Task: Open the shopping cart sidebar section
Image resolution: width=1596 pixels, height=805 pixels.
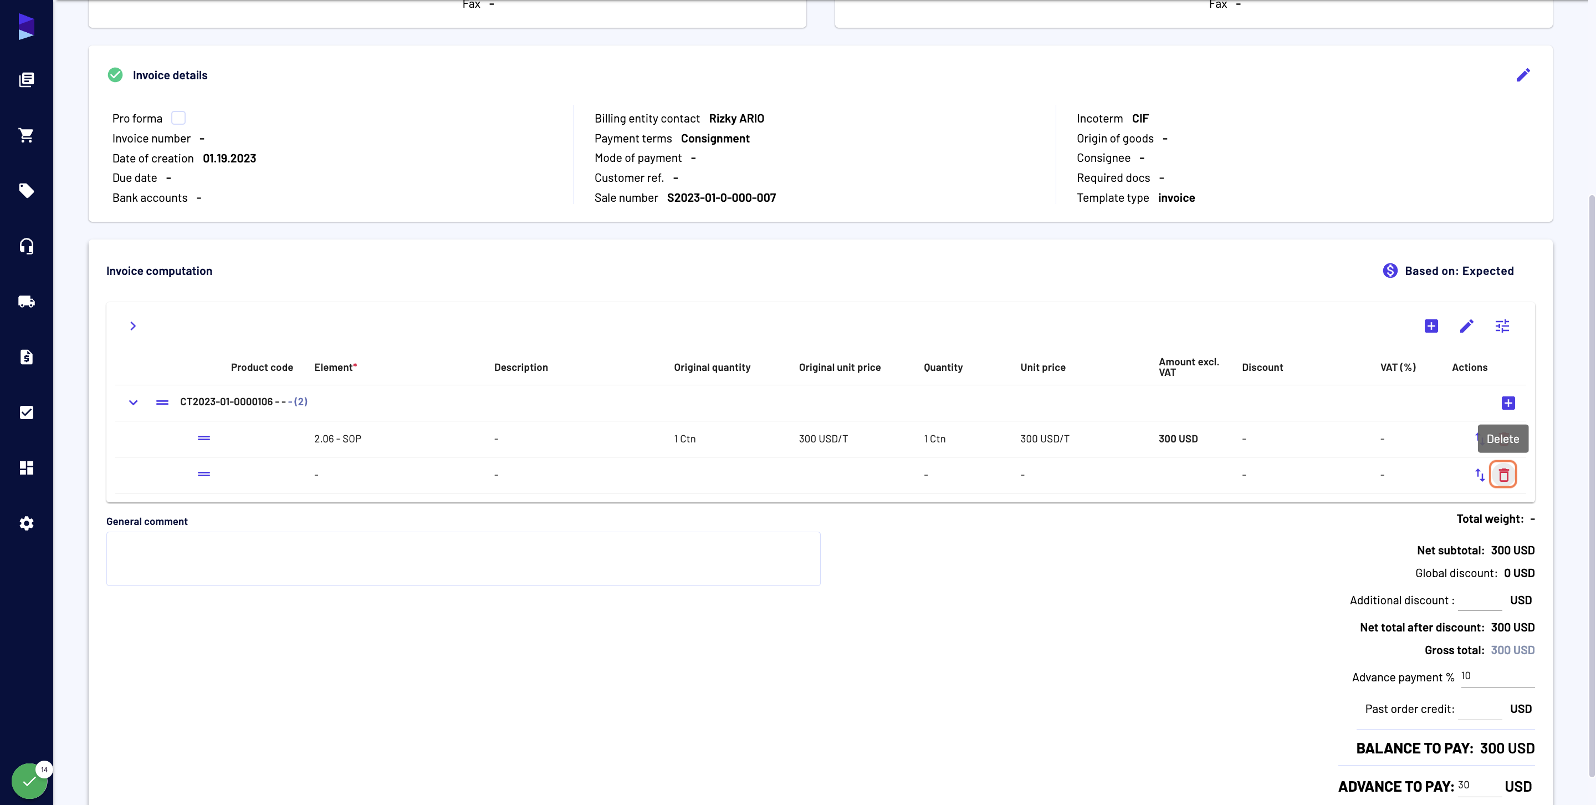Action: (26, 135)
